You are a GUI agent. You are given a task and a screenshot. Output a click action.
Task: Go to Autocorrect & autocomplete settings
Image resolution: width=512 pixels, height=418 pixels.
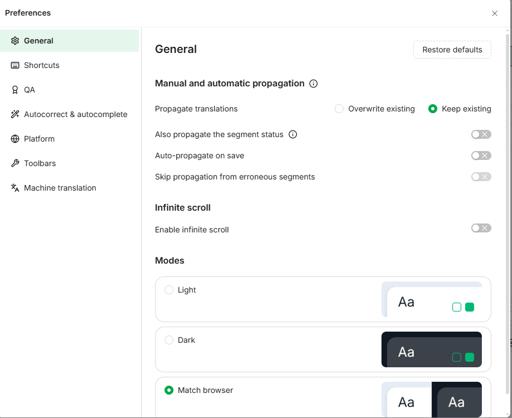[69, 114]
